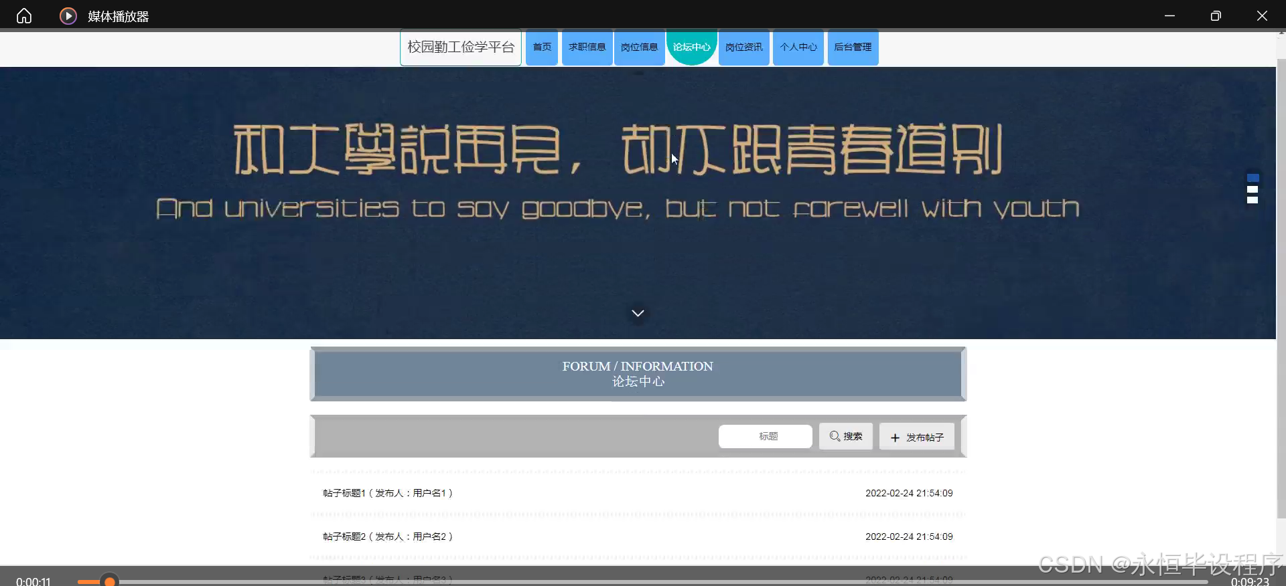Open post 帖子标题1 by 用户名1
Viewport: 1286px width, 586px height.
tap(388, 493)
